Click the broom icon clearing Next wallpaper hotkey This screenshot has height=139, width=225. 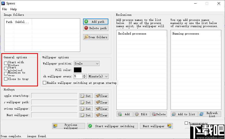(98, 115)
